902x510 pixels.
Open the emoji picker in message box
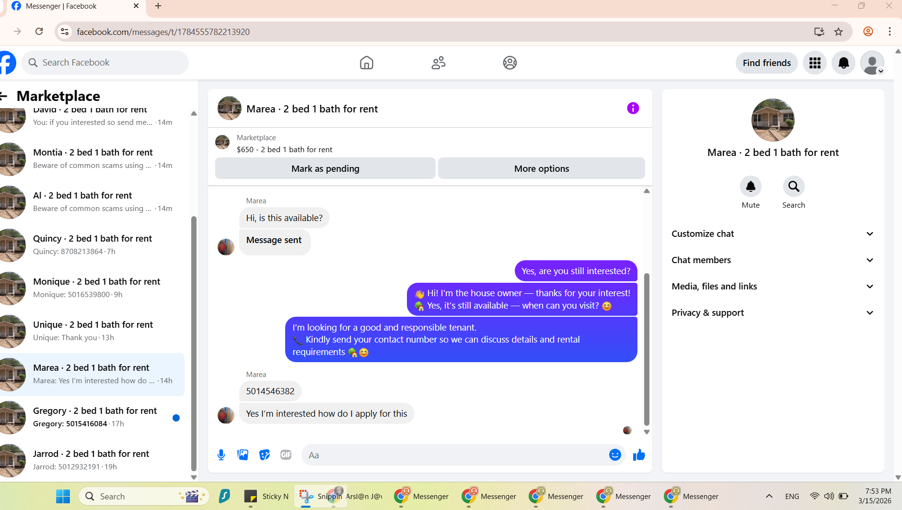(615, 455)
